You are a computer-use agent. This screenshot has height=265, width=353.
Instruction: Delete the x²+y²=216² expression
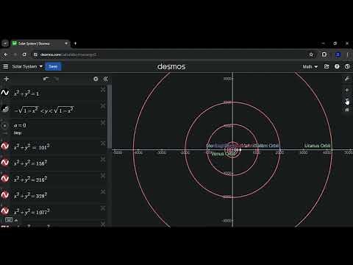[103, 176]
